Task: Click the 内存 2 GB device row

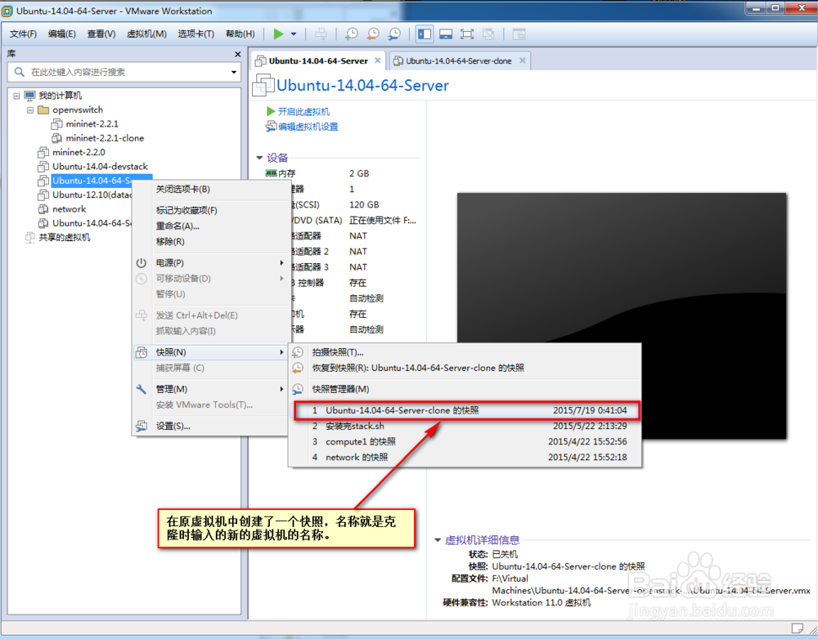Action: pyautogui.click(x=342, y=173)
